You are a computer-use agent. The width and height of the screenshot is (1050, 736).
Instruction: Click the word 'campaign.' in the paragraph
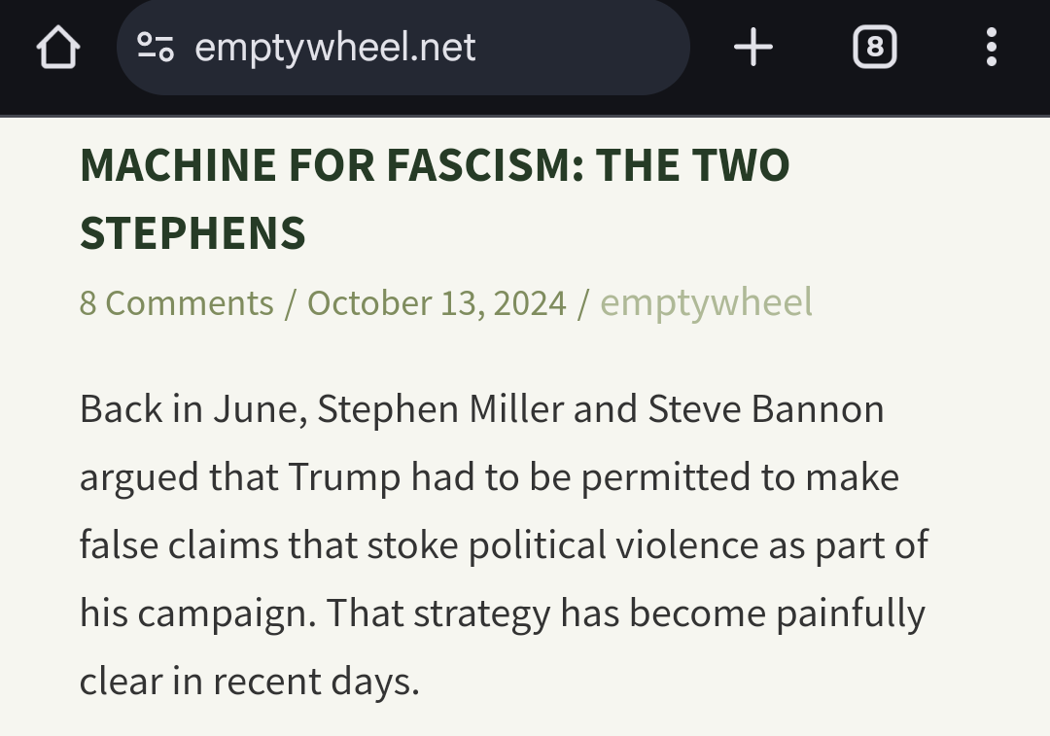(x=227, y=613)
